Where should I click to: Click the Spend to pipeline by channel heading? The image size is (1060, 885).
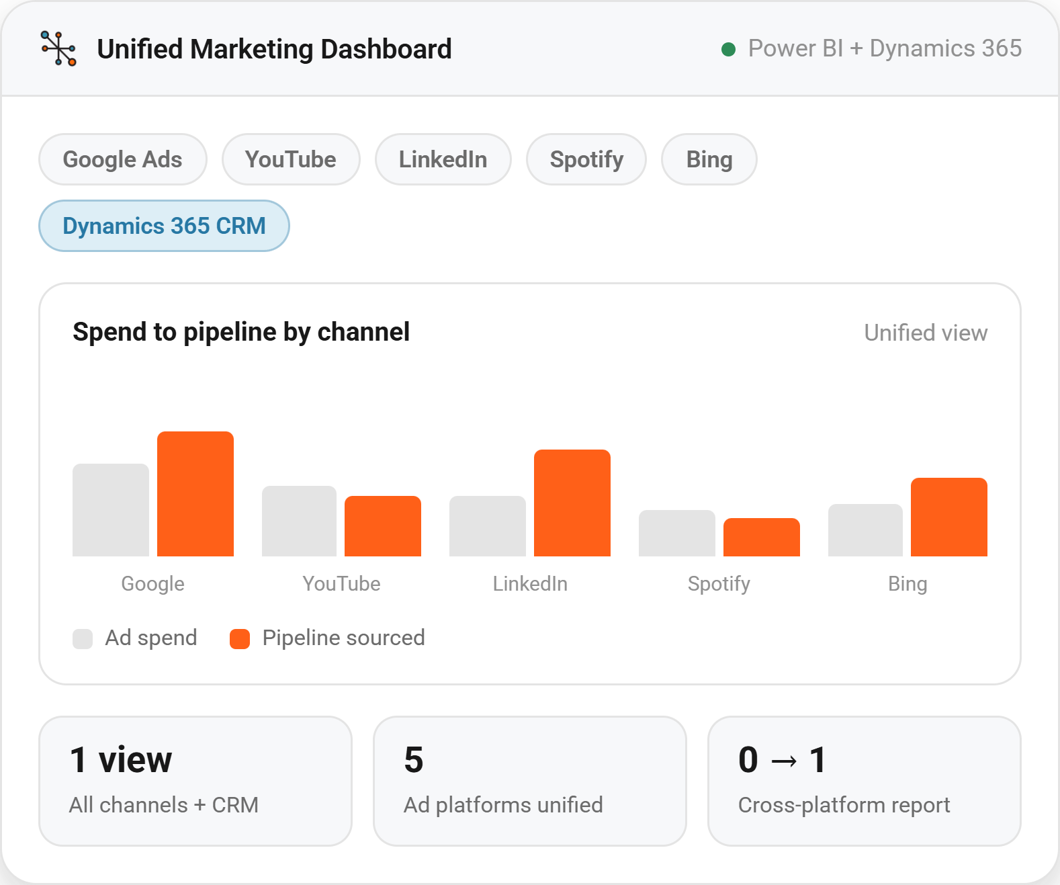(x=241, y=332)
